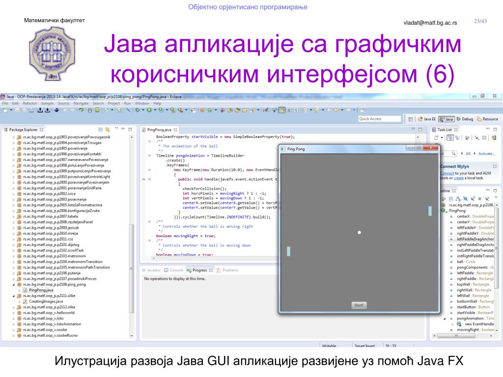This screenshot has height=377, width=503.
Task: Toggle Focus on Workweek in Task List
Action: (467, 137)
